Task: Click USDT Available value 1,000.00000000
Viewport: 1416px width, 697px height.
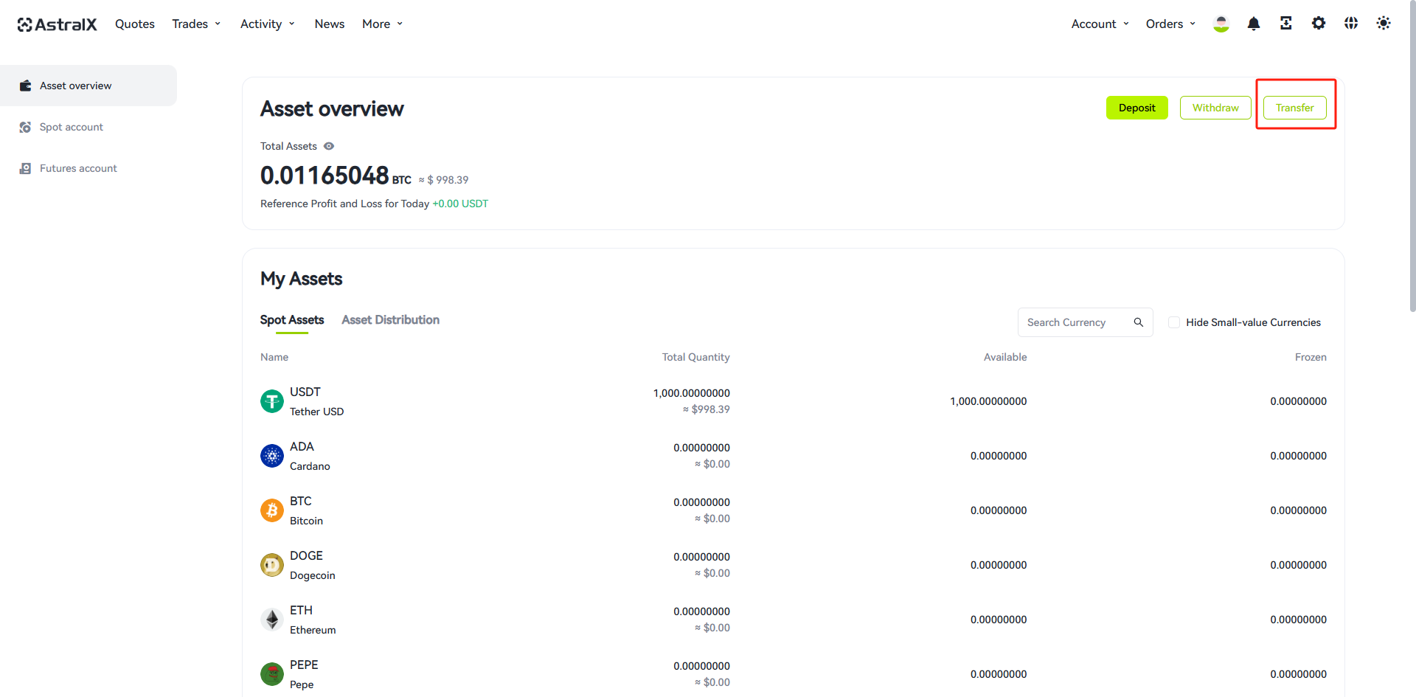Action: pyautogui.click(x=988, y=401)
